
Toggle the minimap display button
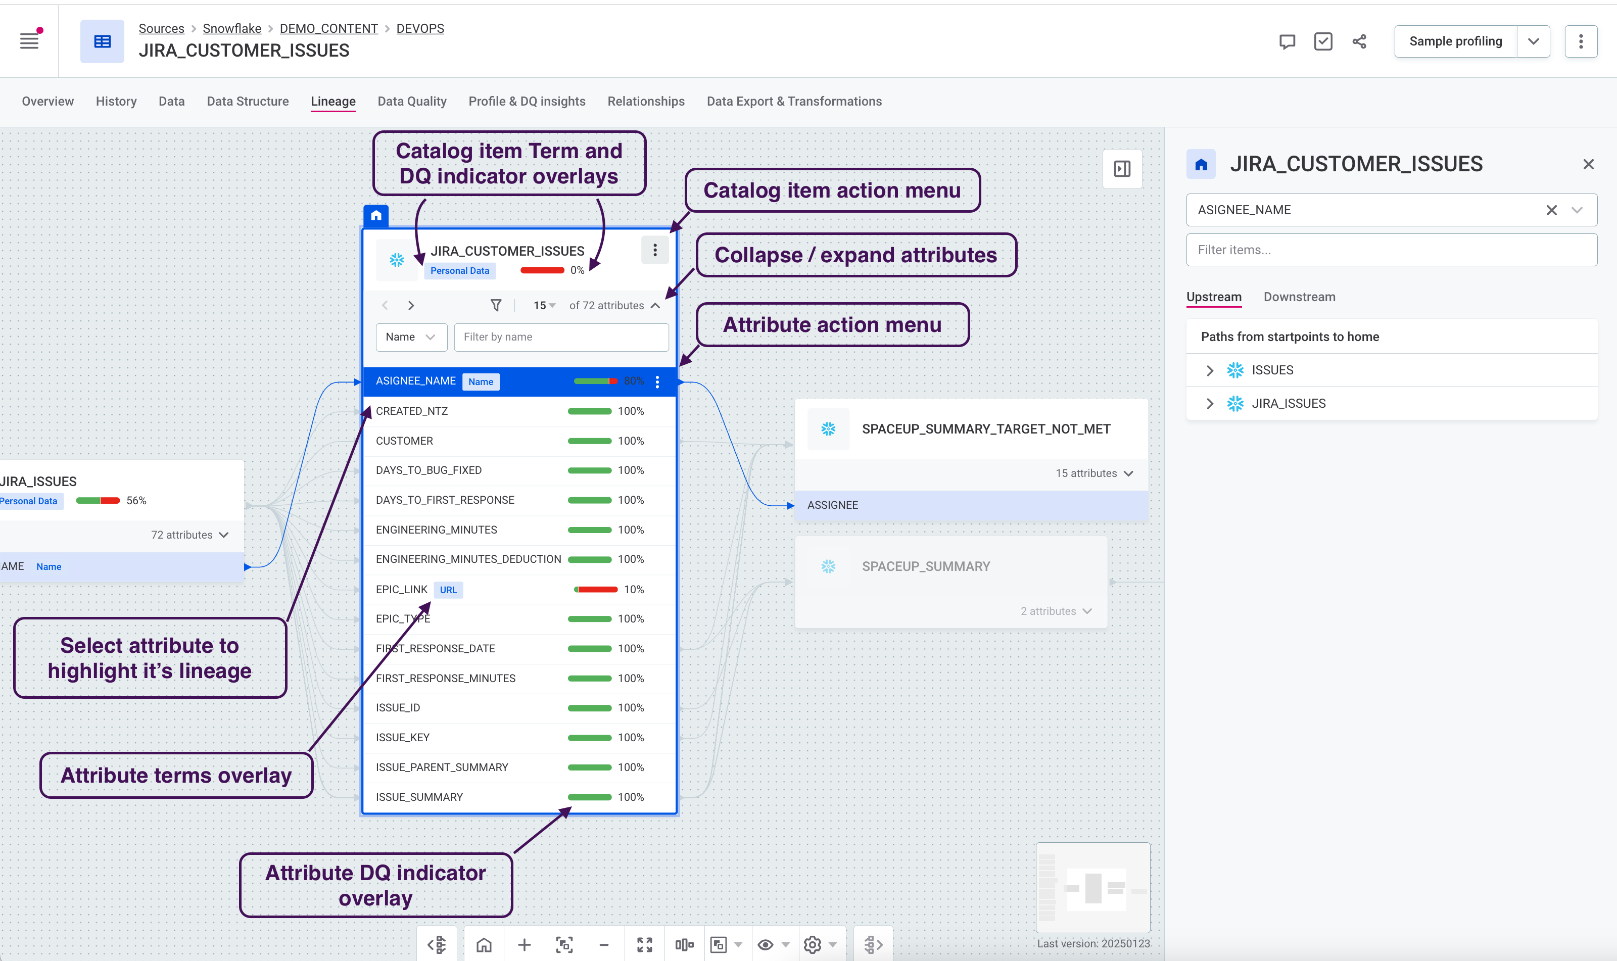pyautogui.click(x=718, y=945)
